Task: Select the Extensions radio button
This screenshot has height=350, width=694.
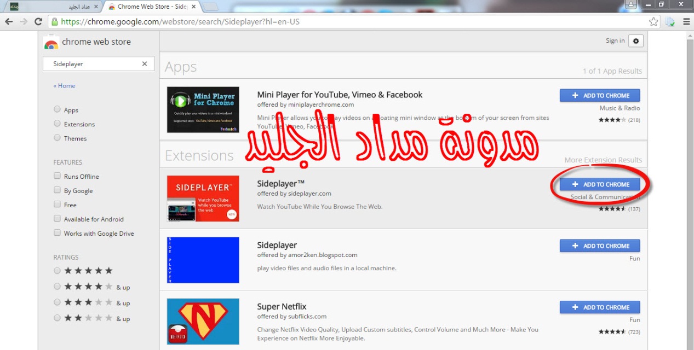Action: point(57,124)
